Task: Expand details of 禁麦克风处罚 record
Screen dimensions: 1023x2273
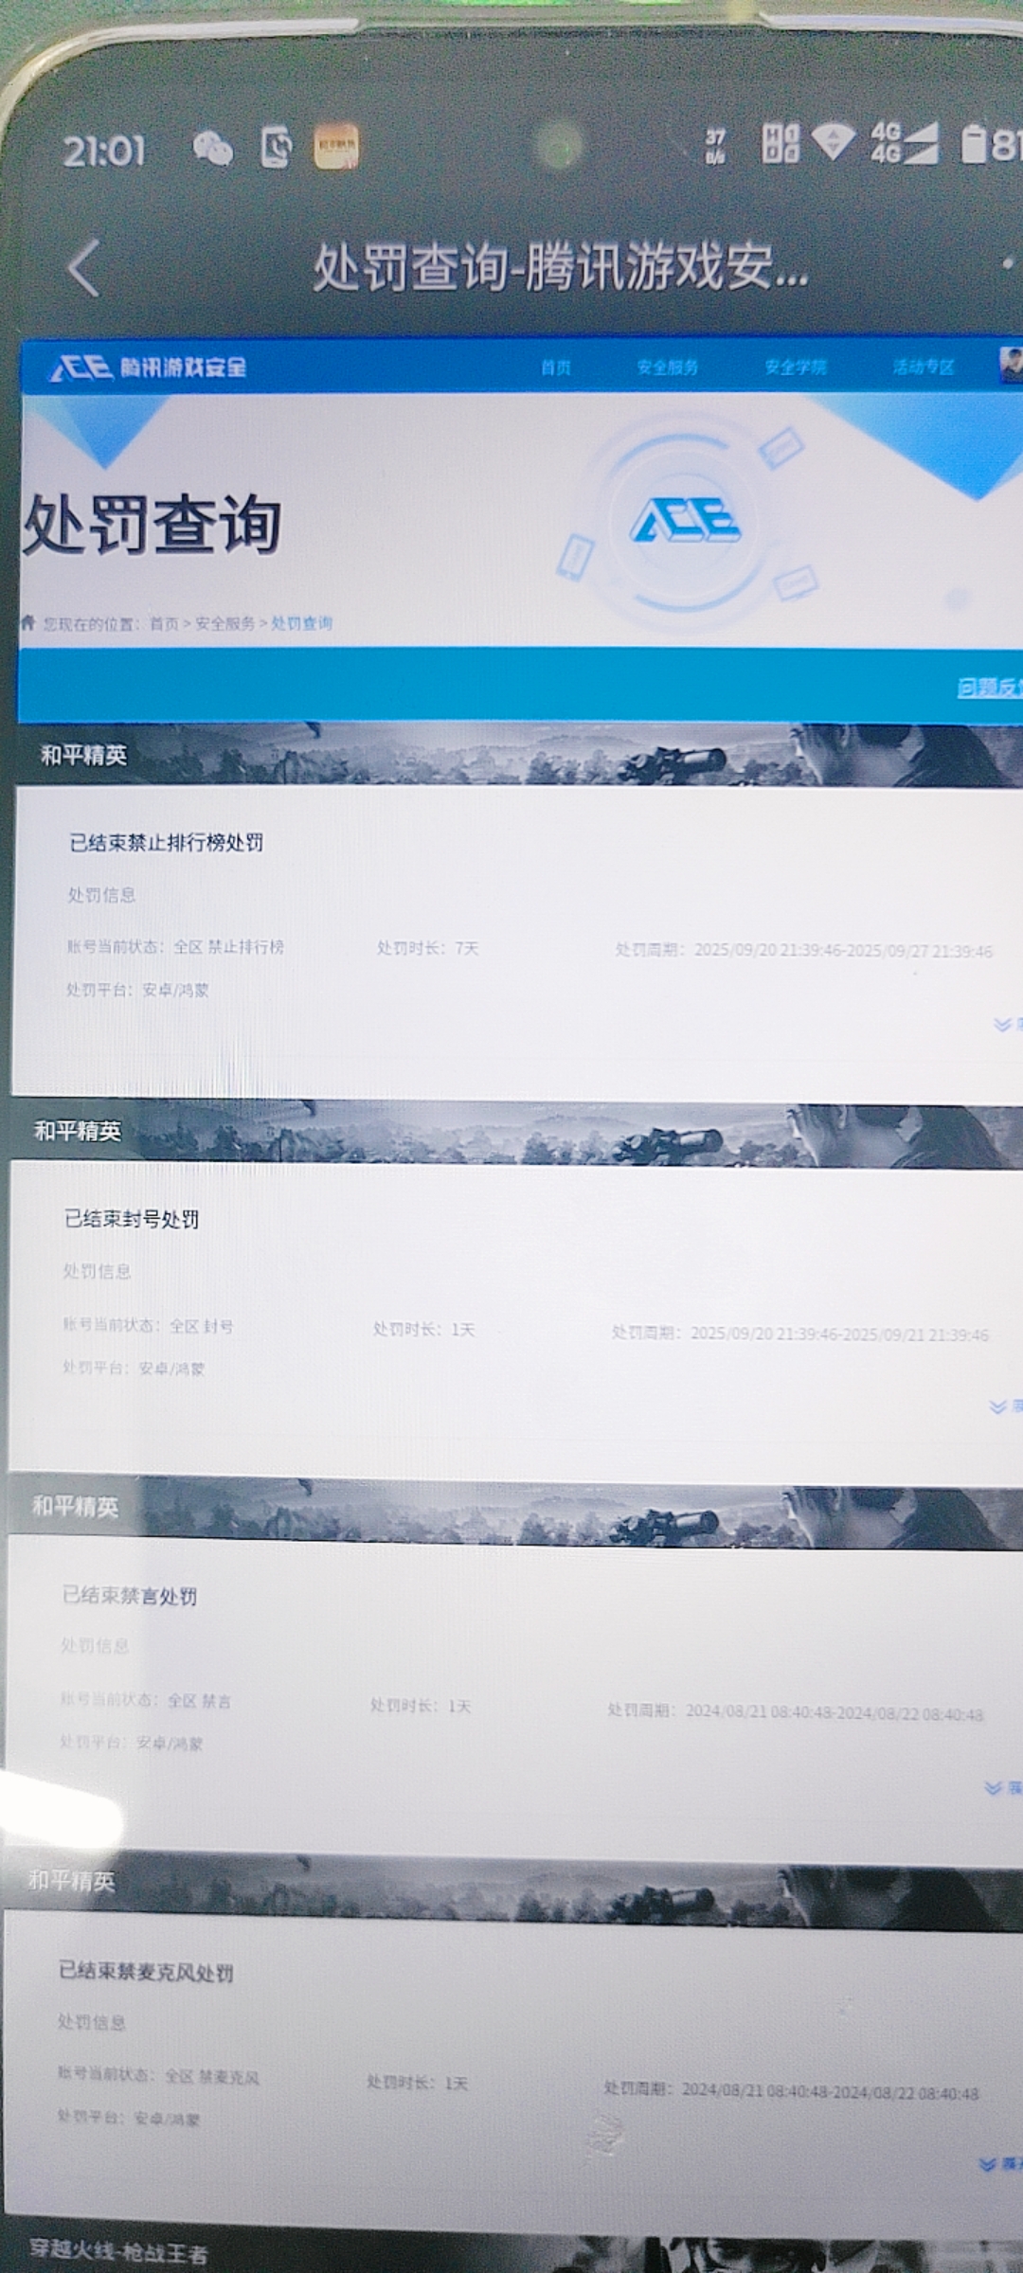Action: click(998, 2164)
